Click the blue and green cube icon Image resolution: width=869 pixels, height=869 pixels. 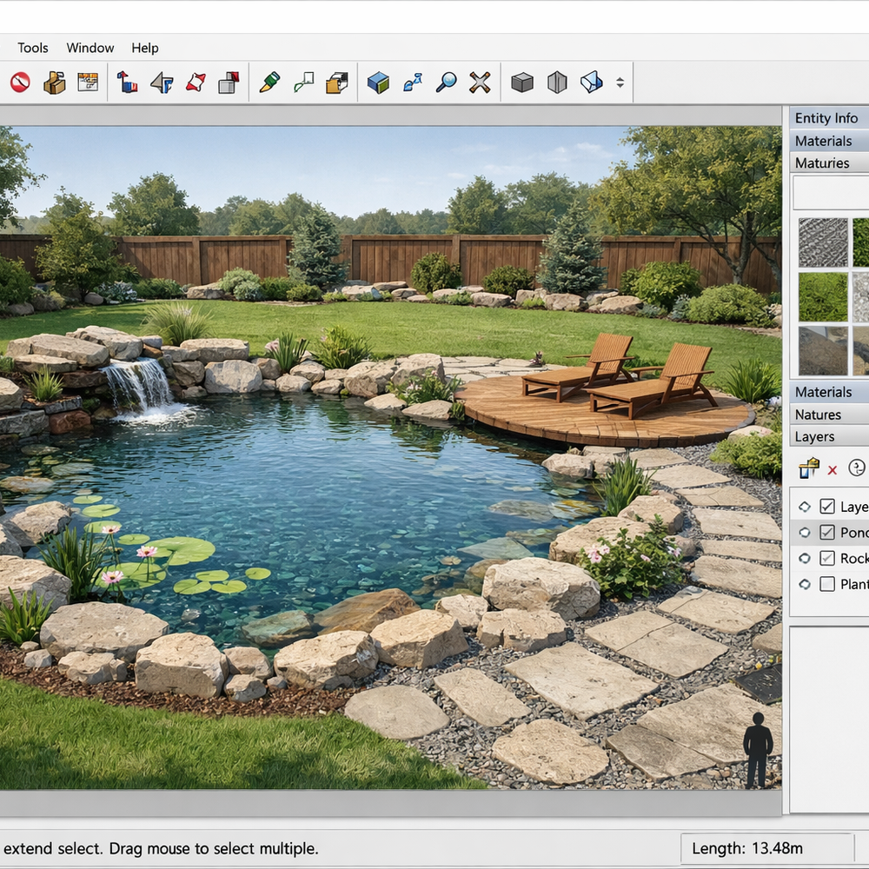pos(378,83)
